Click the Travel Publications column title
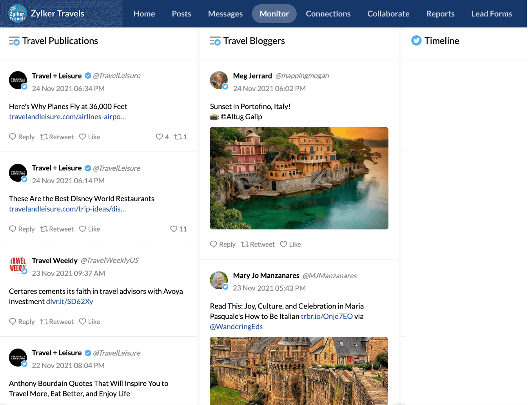The height and width of the screenshot is (405, 528). [x=60, y=41]
